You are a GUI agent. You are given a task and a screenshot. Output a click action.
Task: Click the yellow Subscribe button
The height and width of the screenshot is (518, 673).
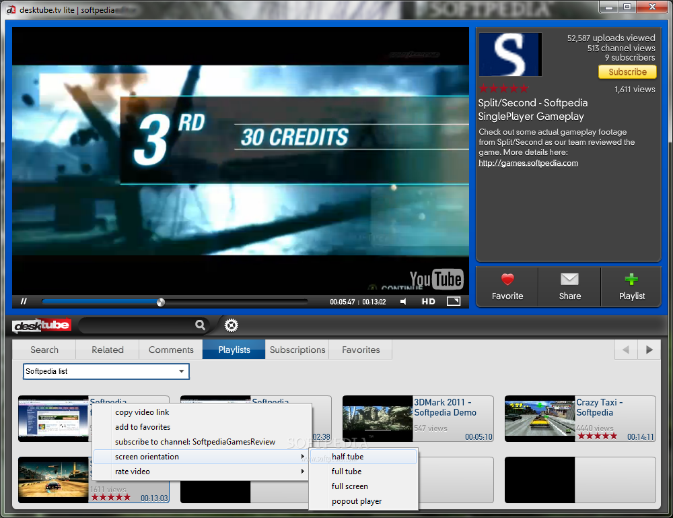click(x=627, y=71)
